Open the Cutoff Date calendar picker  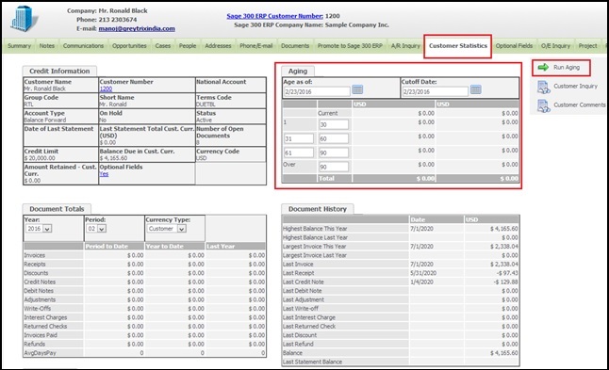point(476,89)
